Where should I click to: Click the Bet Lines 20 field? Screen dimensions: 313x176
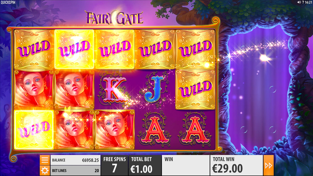tap(76, 171)
